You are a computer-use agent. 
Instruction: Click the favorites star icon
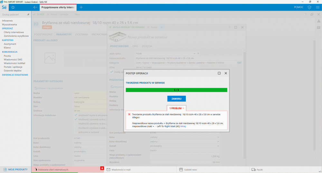13,7
